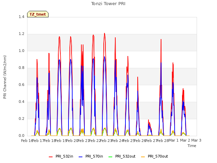Click the 0.2 y-axis tick value

point(21,119)
